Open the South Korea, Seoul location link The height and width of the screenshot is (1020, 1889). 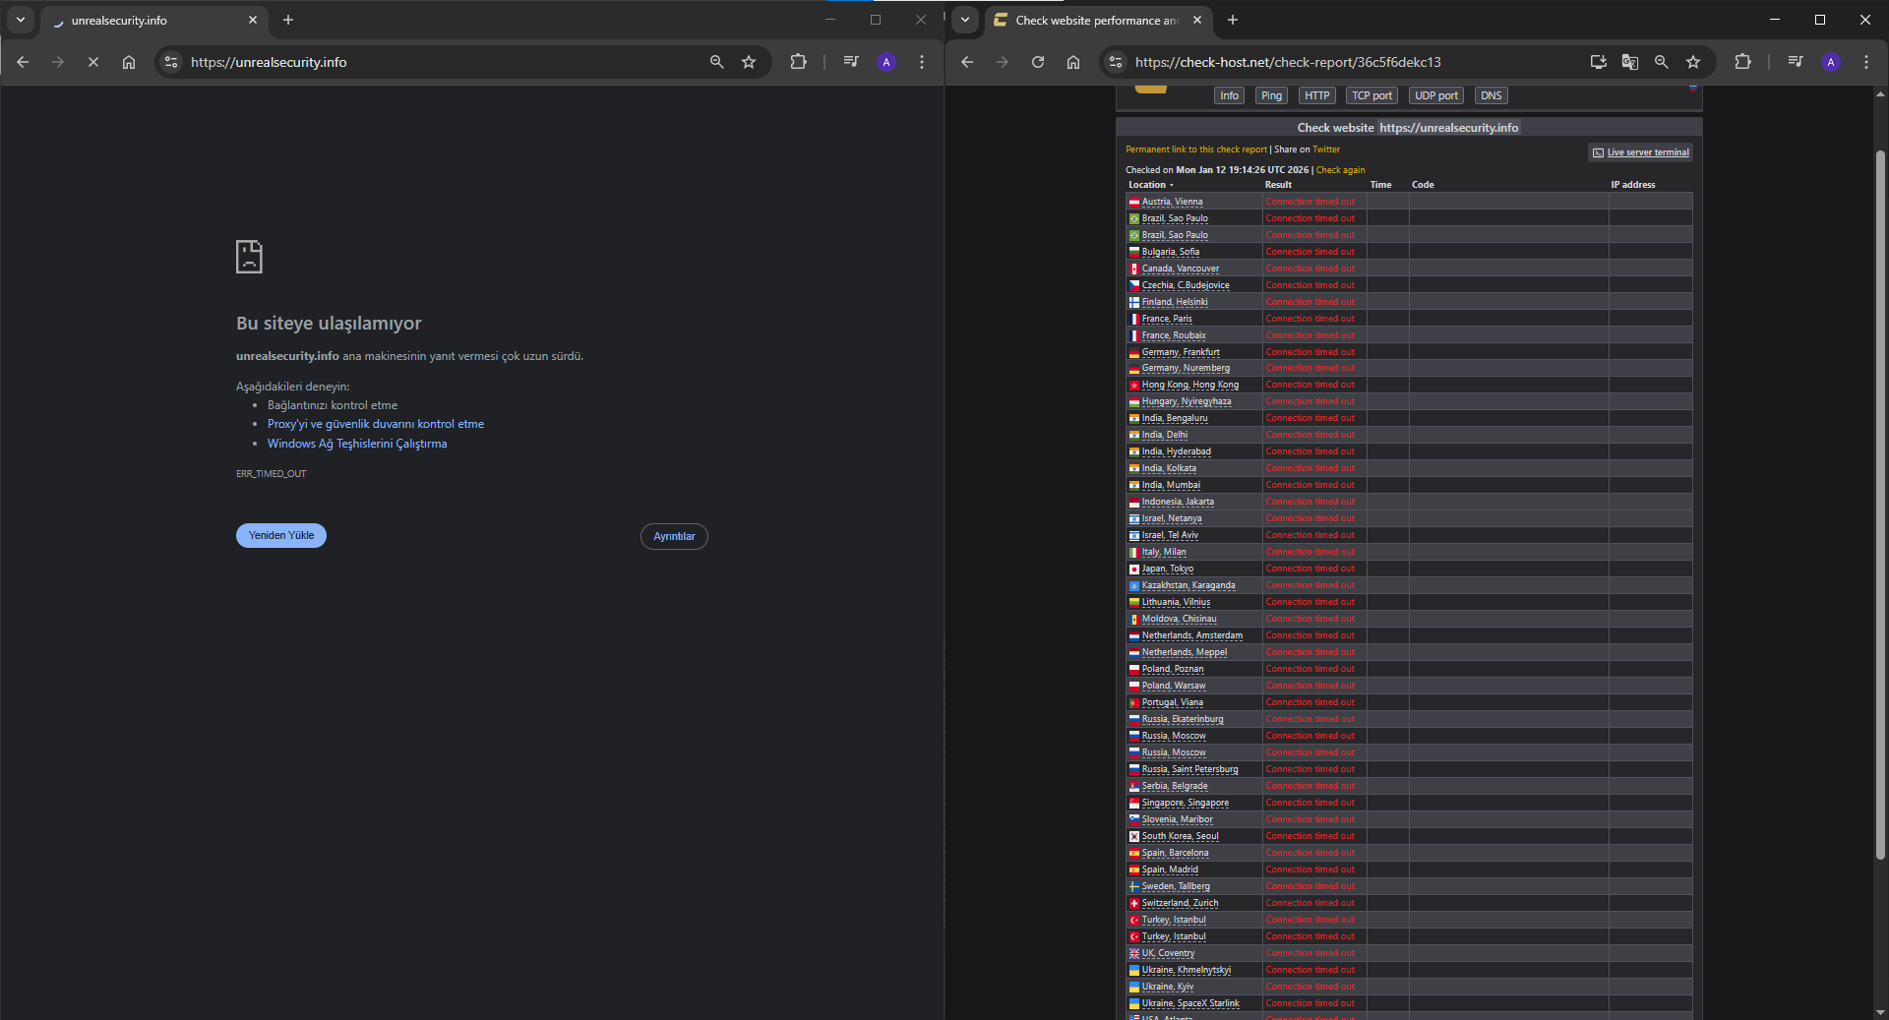point(1181,836)
